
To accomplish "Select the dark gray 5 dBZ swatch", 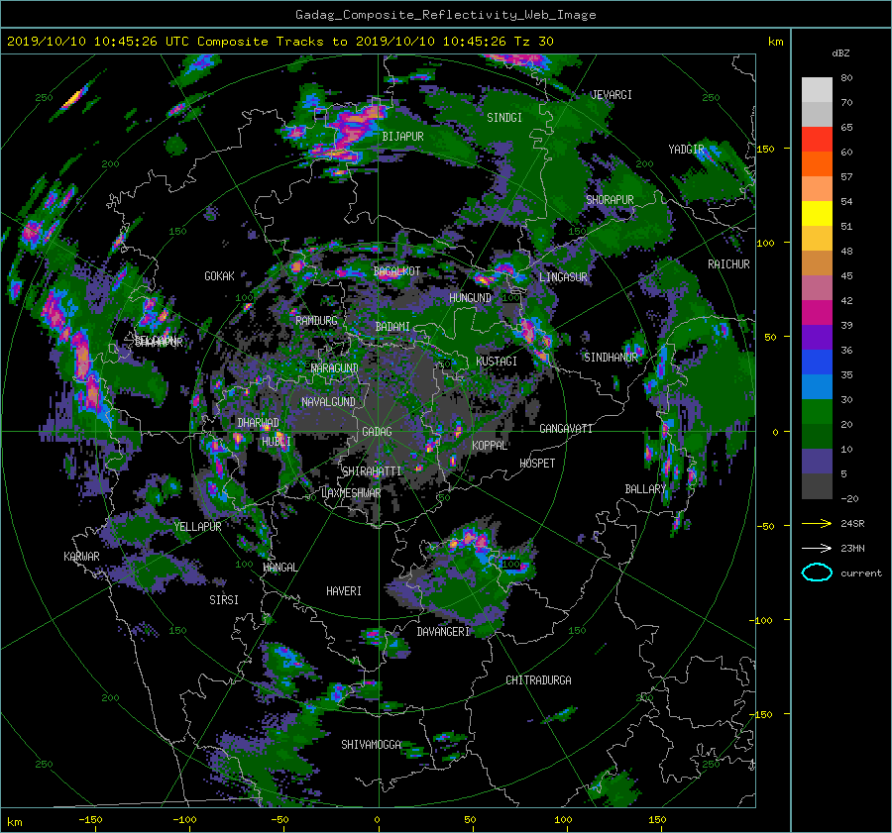I will (817, 486).
